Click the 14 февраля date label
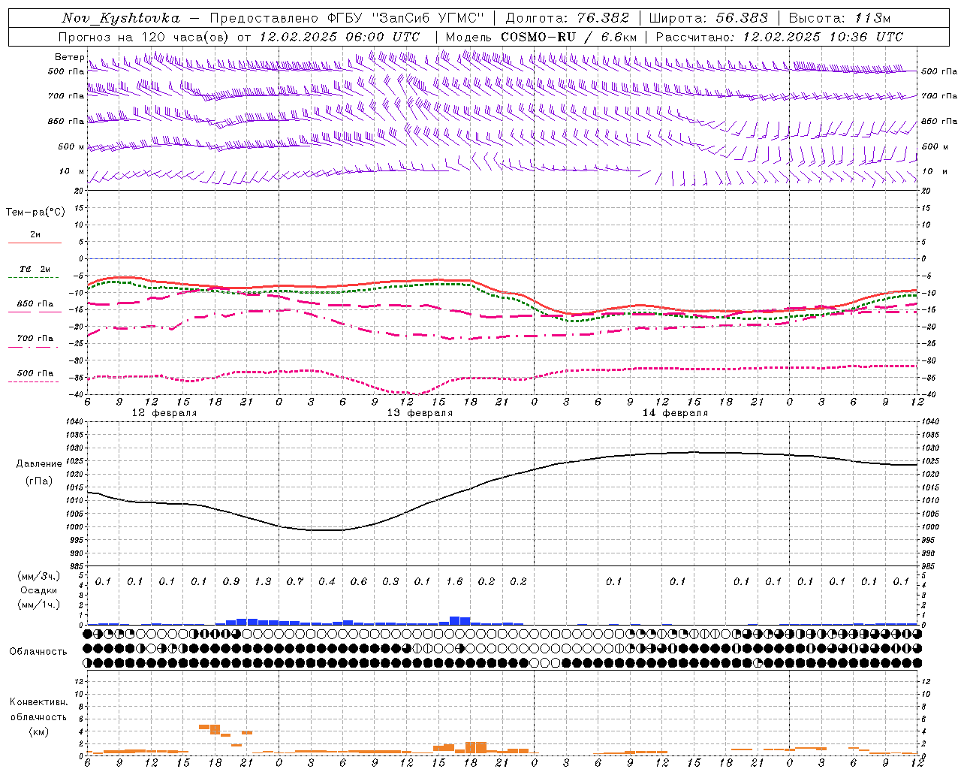 [x=675, y=413]
